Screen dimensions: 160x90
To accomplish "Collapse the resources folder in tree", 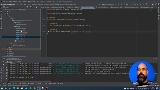I will point(9,43).
